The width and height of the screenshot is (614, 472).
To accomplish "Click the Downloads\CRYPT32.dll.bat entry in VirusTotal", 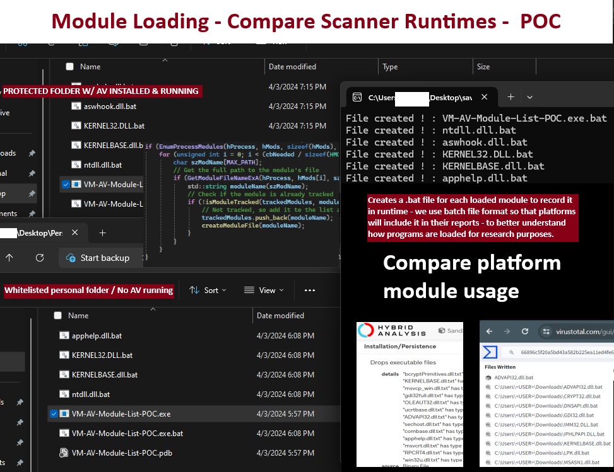I will [x=547, y=396].
